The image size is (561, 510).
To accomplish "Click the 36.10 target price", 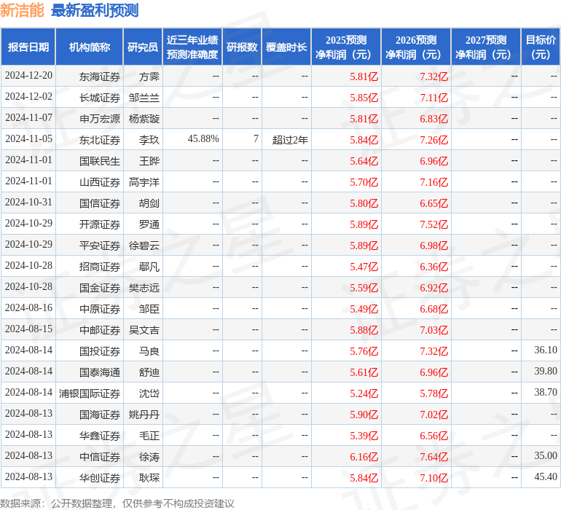I will coord(546,350).
